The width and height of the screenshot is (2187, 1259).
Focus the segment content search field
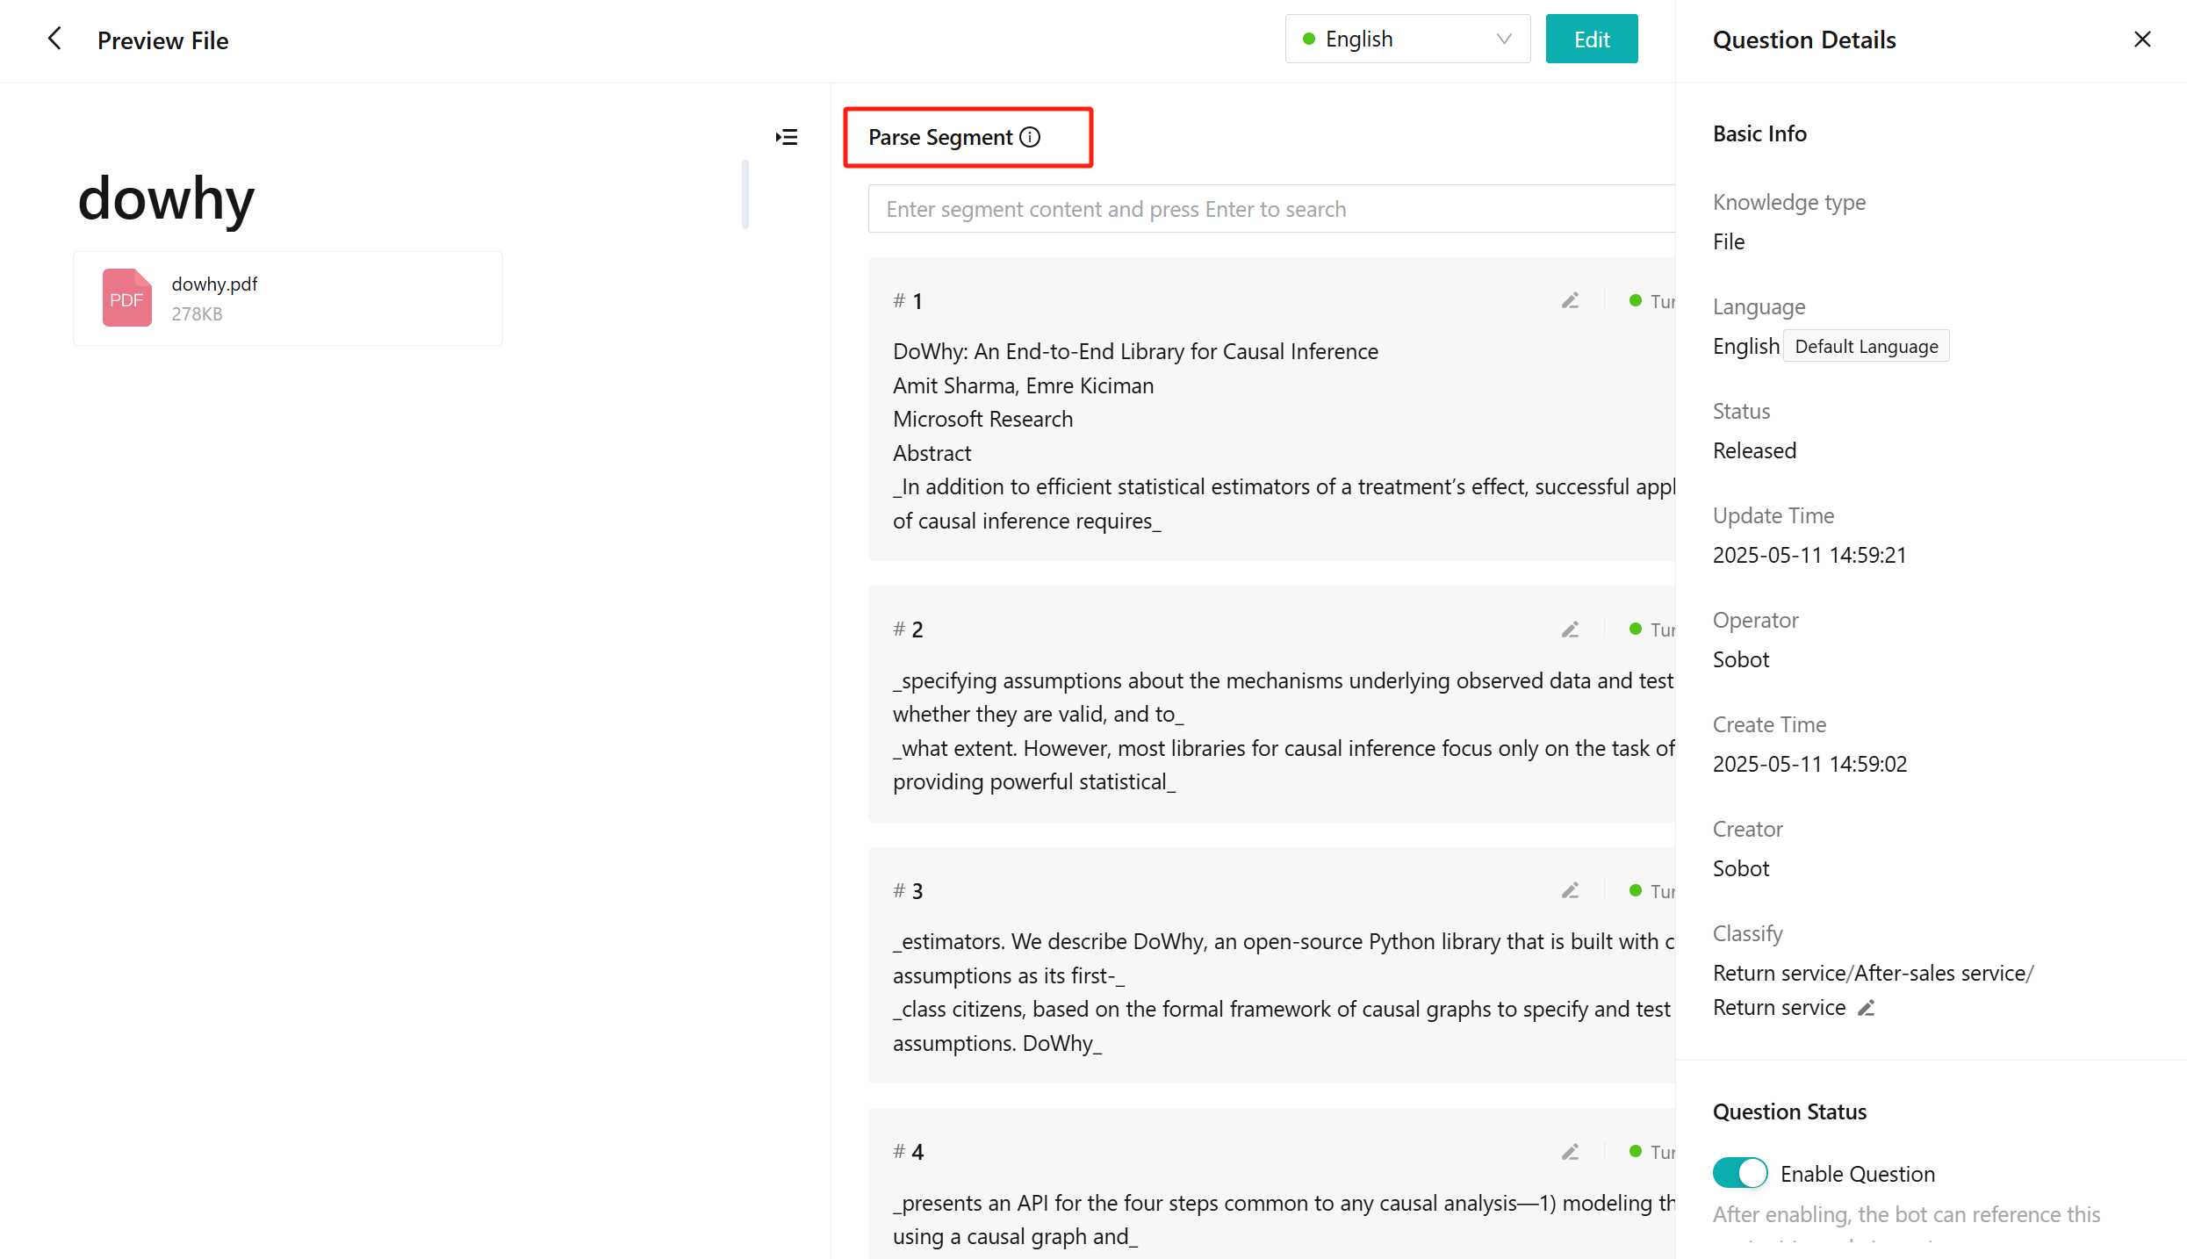[x=1271, y=209]
